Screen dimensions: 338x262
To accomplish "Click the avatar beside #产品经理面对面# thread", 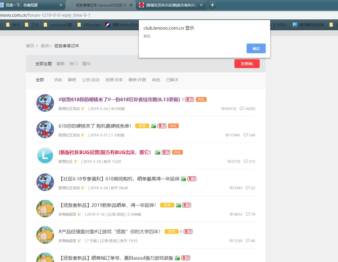I will coord(45,235).
